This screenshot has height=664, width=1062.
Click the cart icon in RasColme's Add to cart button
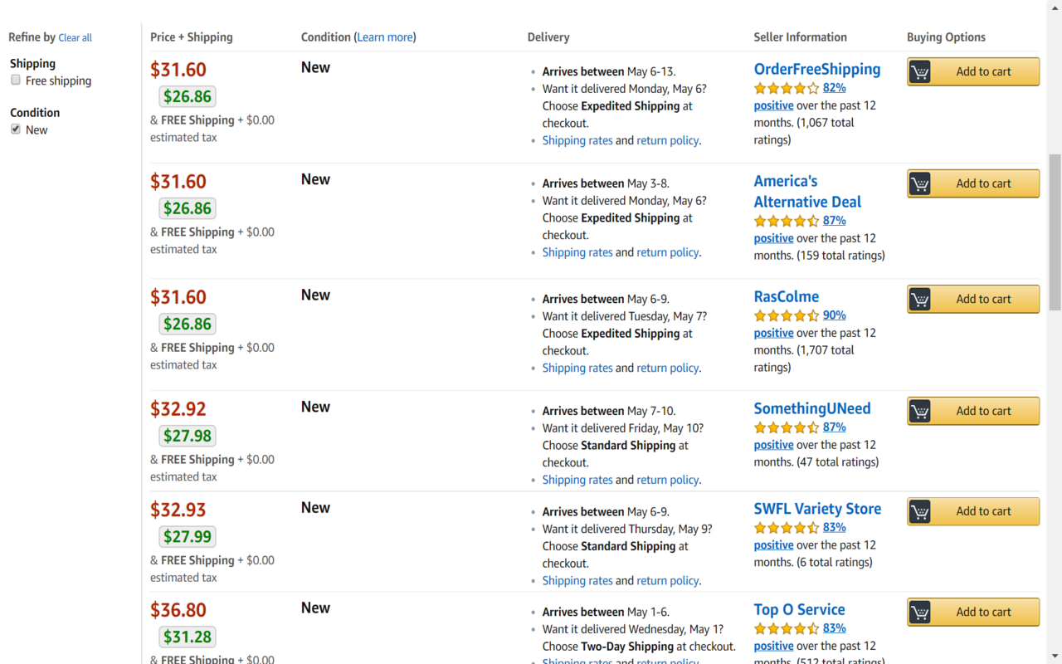click(919, 299)
